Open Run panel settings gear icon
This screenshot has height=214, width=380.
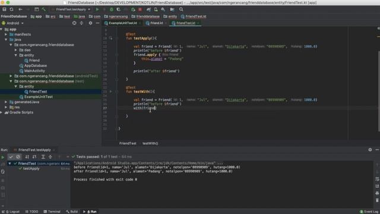pyautogui.click(x=370, y=150)
